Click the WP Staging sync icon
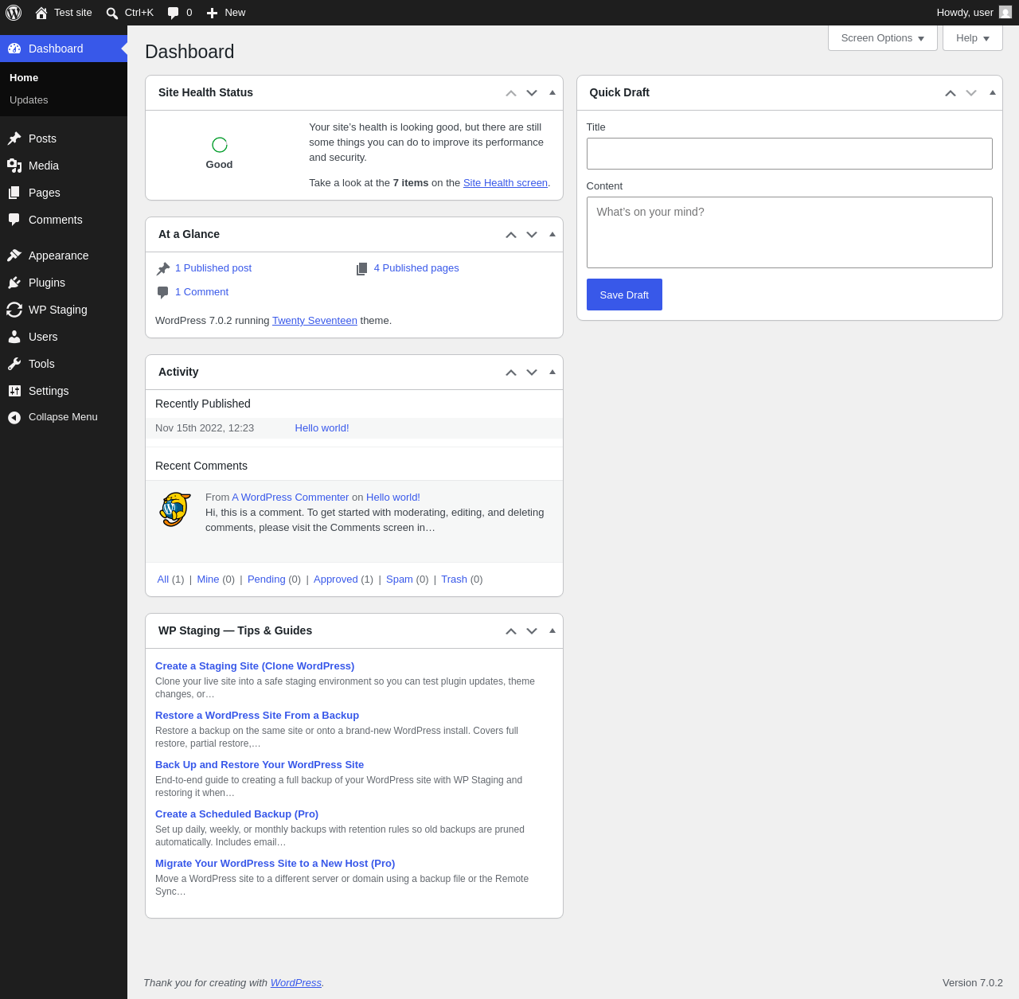 (14, 310)
